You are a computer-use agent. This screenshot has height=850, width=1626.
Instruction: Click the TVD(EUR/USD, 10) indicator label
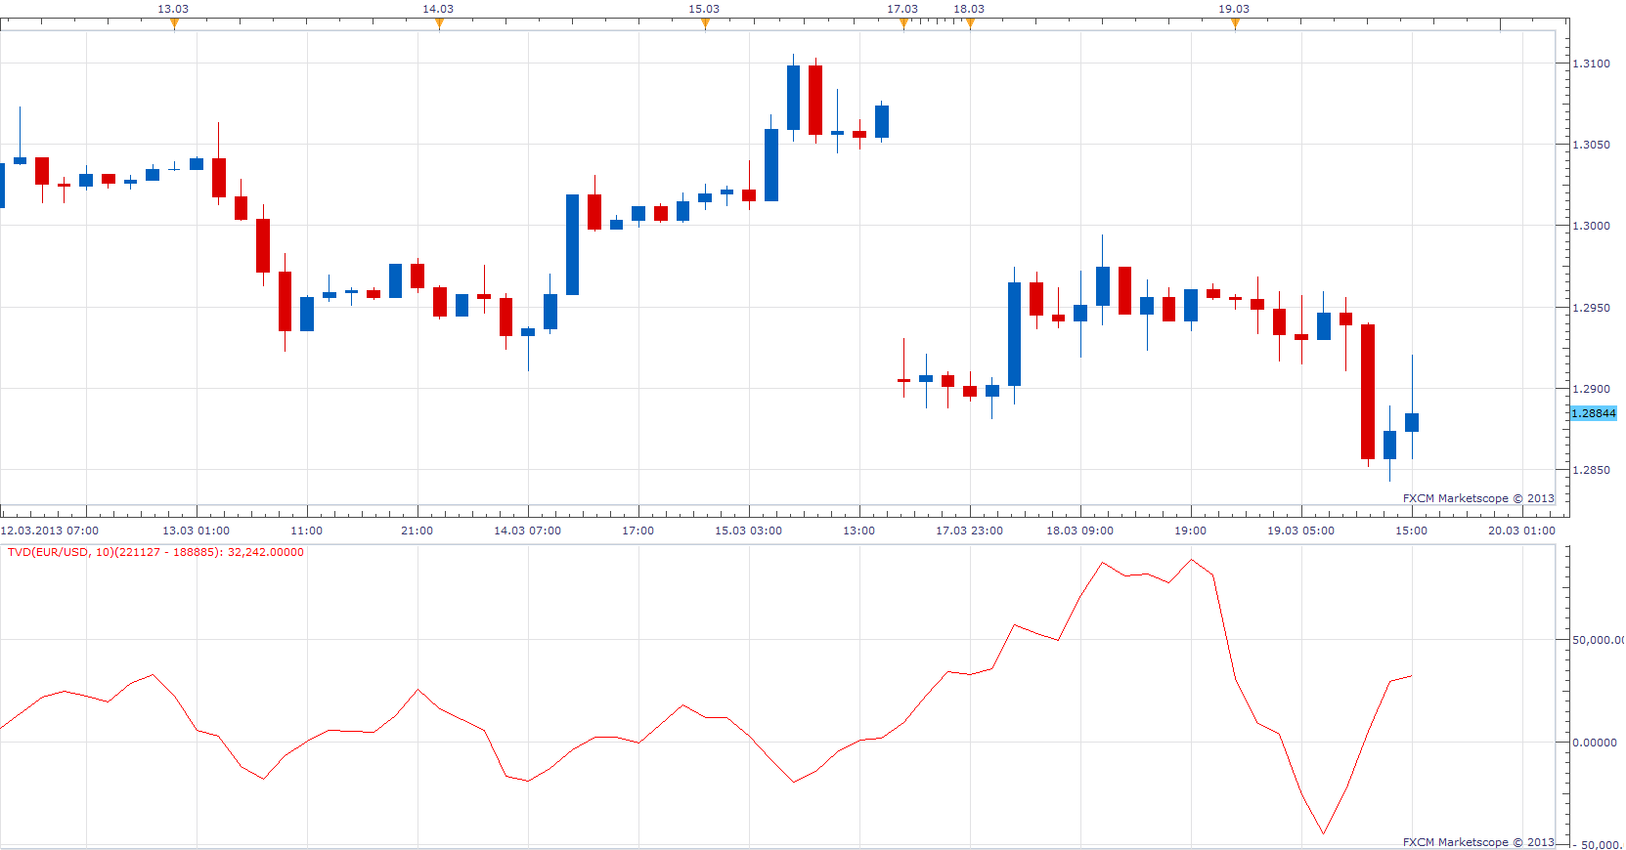pyautogui.click(x=155, y=552)
